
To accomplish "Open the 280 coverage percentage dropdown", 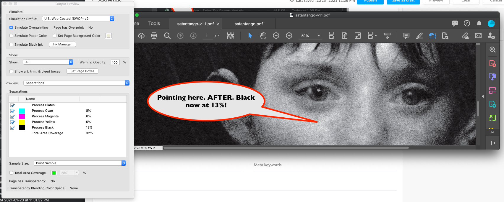I will [69, 173].
